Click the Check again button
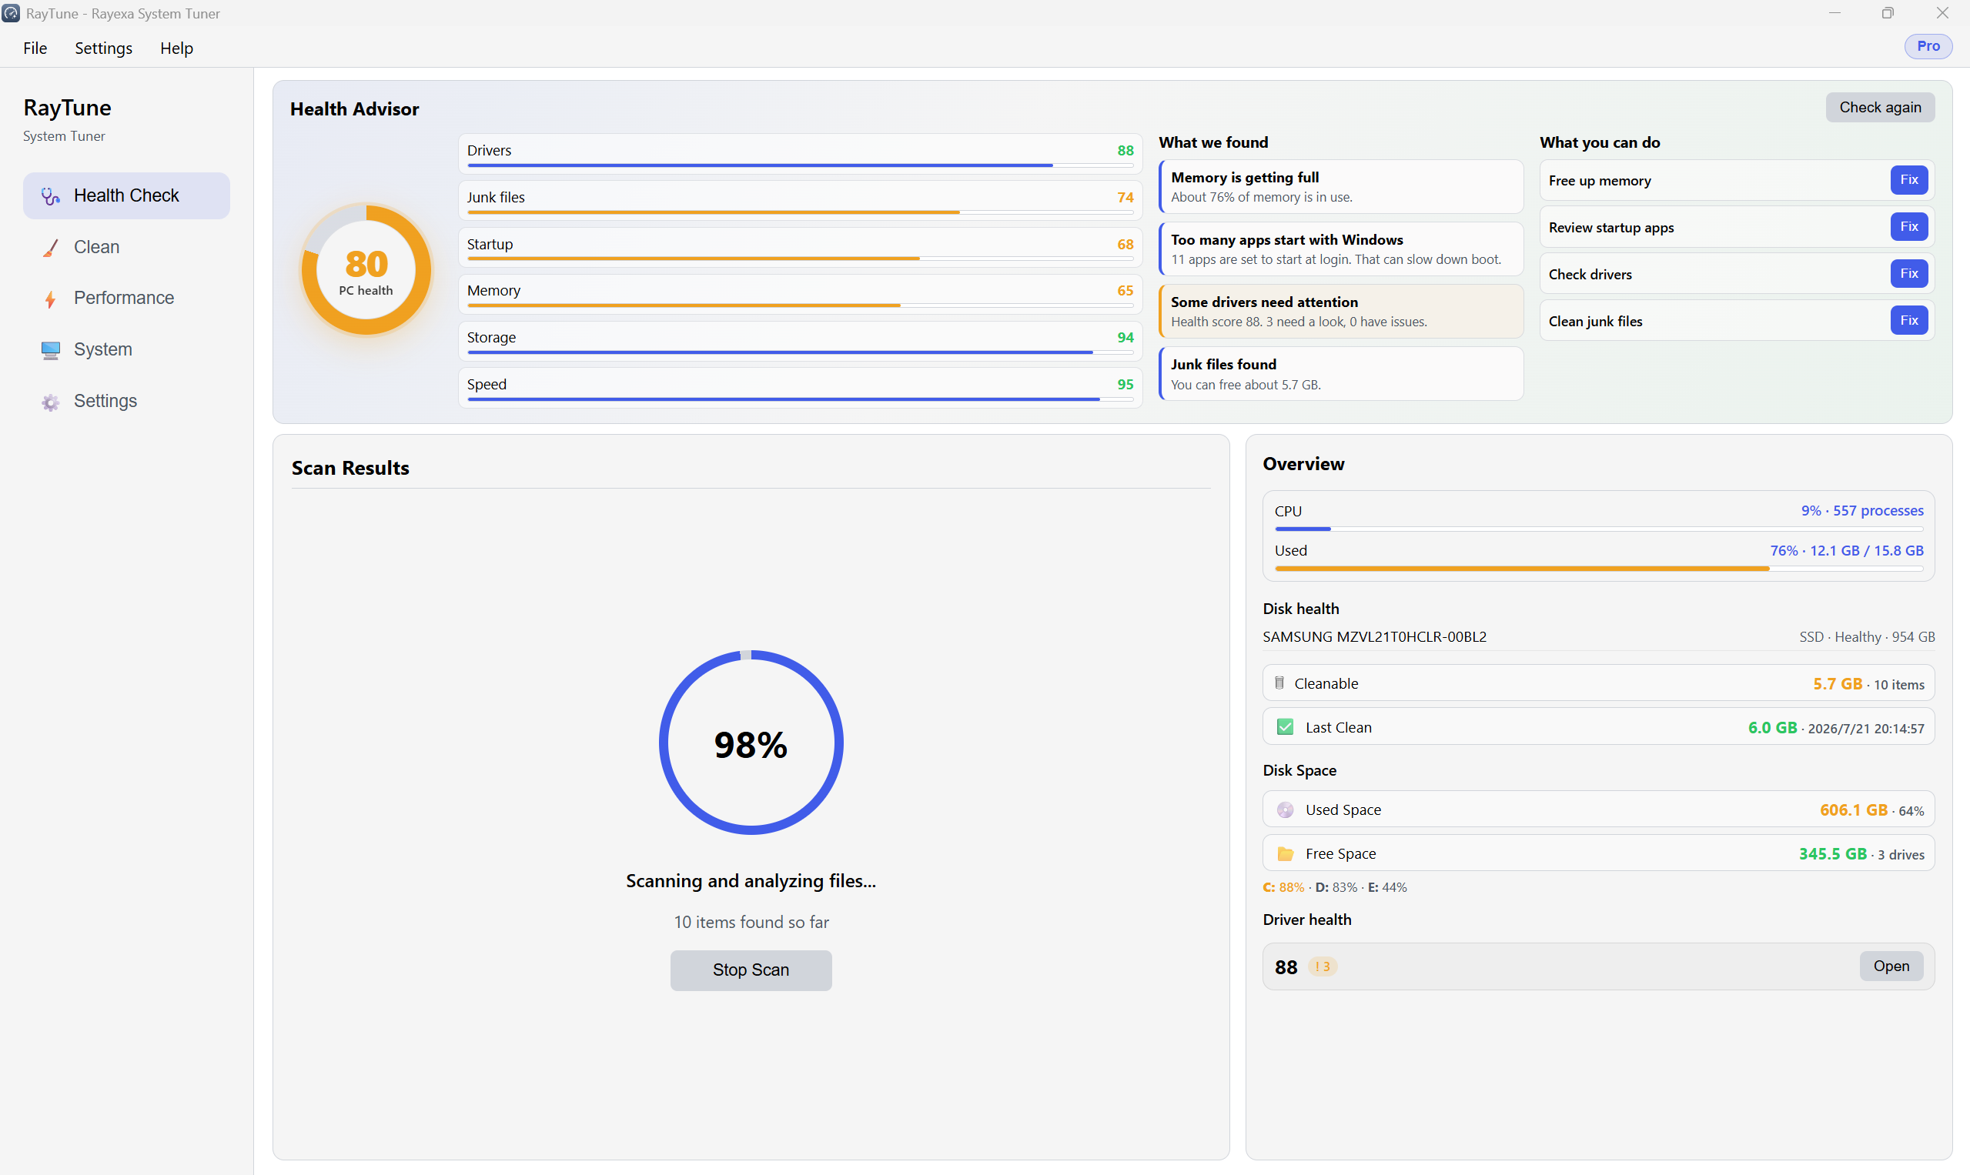Viewport: 1970px width, 1175px height. 1880,107
